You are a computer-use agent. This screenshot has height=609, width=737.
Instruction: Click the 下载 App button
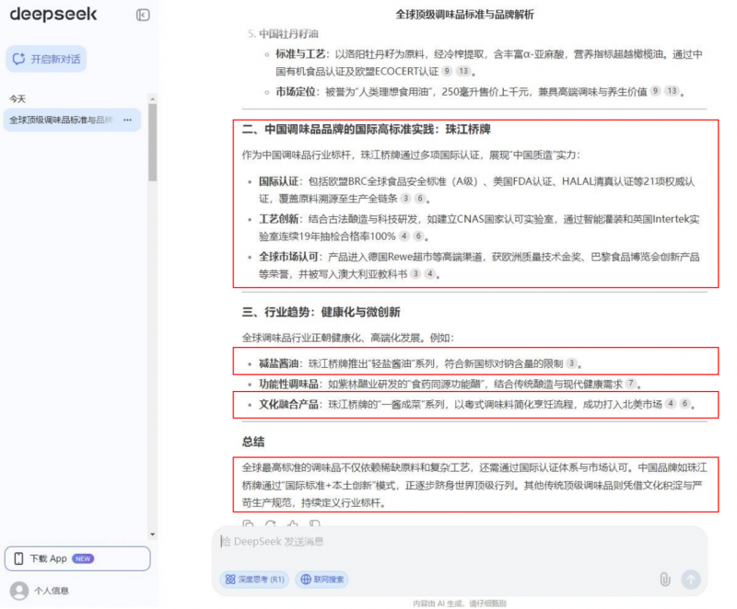[77, 558]
